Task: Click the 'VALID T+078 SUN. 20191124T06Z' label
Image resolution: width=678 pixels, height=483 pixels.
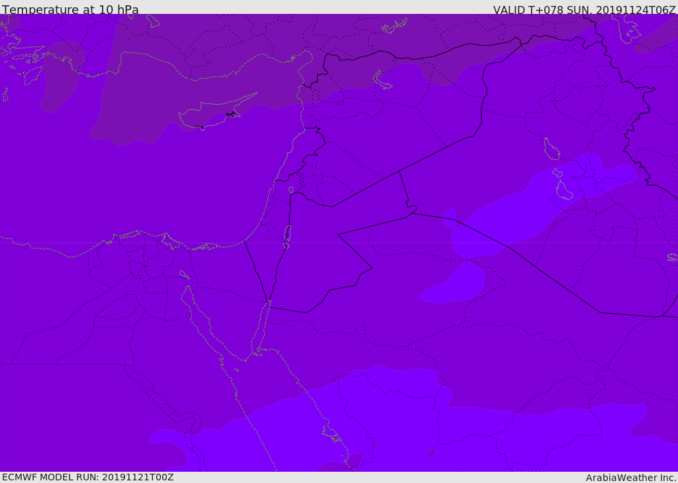Action: 584,10
